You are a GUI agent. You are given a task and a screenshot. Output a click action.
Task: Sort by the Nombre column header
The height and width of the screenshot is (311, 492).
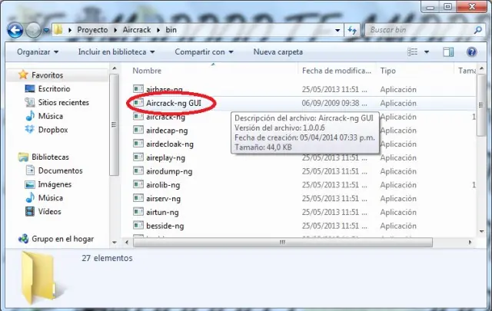pos(147,71)
